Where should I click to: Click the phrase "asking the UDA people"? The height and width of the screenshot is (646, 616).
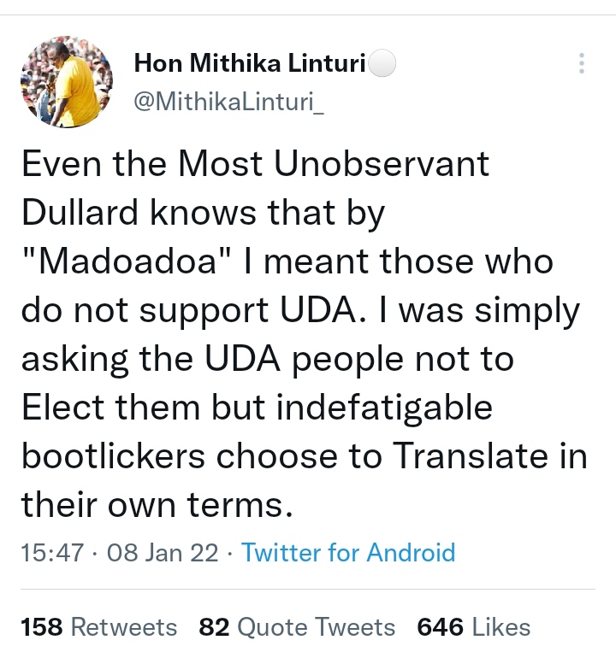tap(212, 359)
